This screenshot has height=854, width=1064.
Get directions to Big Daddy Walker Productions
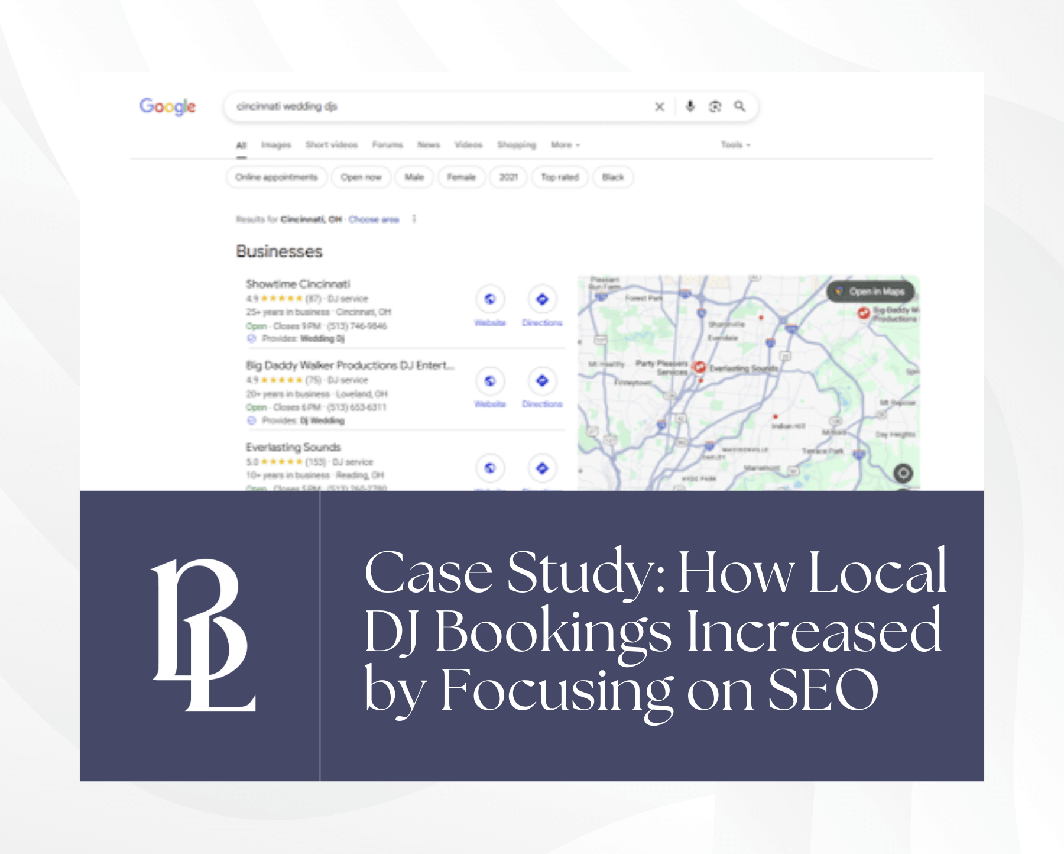(542, 381)
